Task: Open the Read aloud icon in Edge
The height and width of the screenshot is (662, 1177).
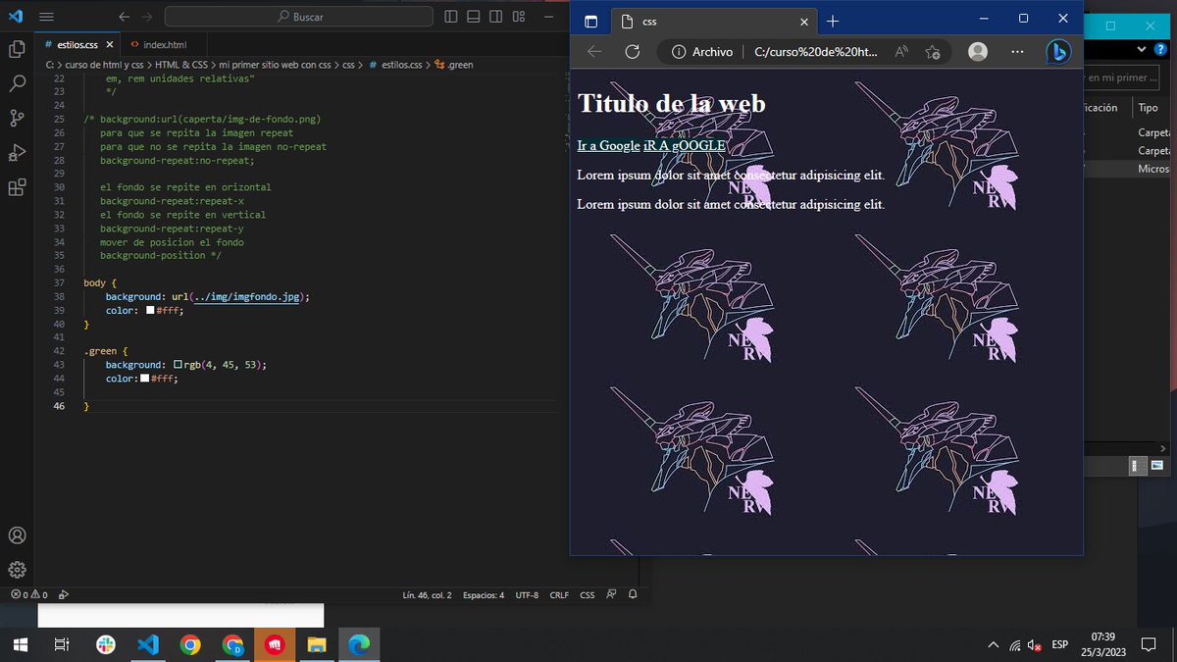Action: pos(902,52)
